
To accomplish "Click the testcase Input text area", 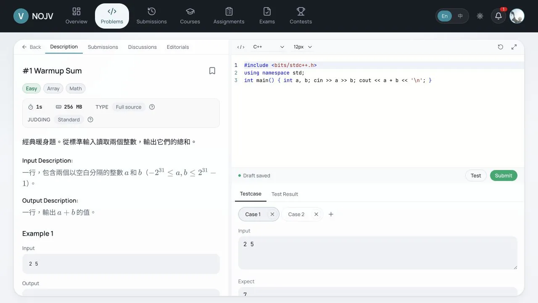I will (x=377, y=253).
